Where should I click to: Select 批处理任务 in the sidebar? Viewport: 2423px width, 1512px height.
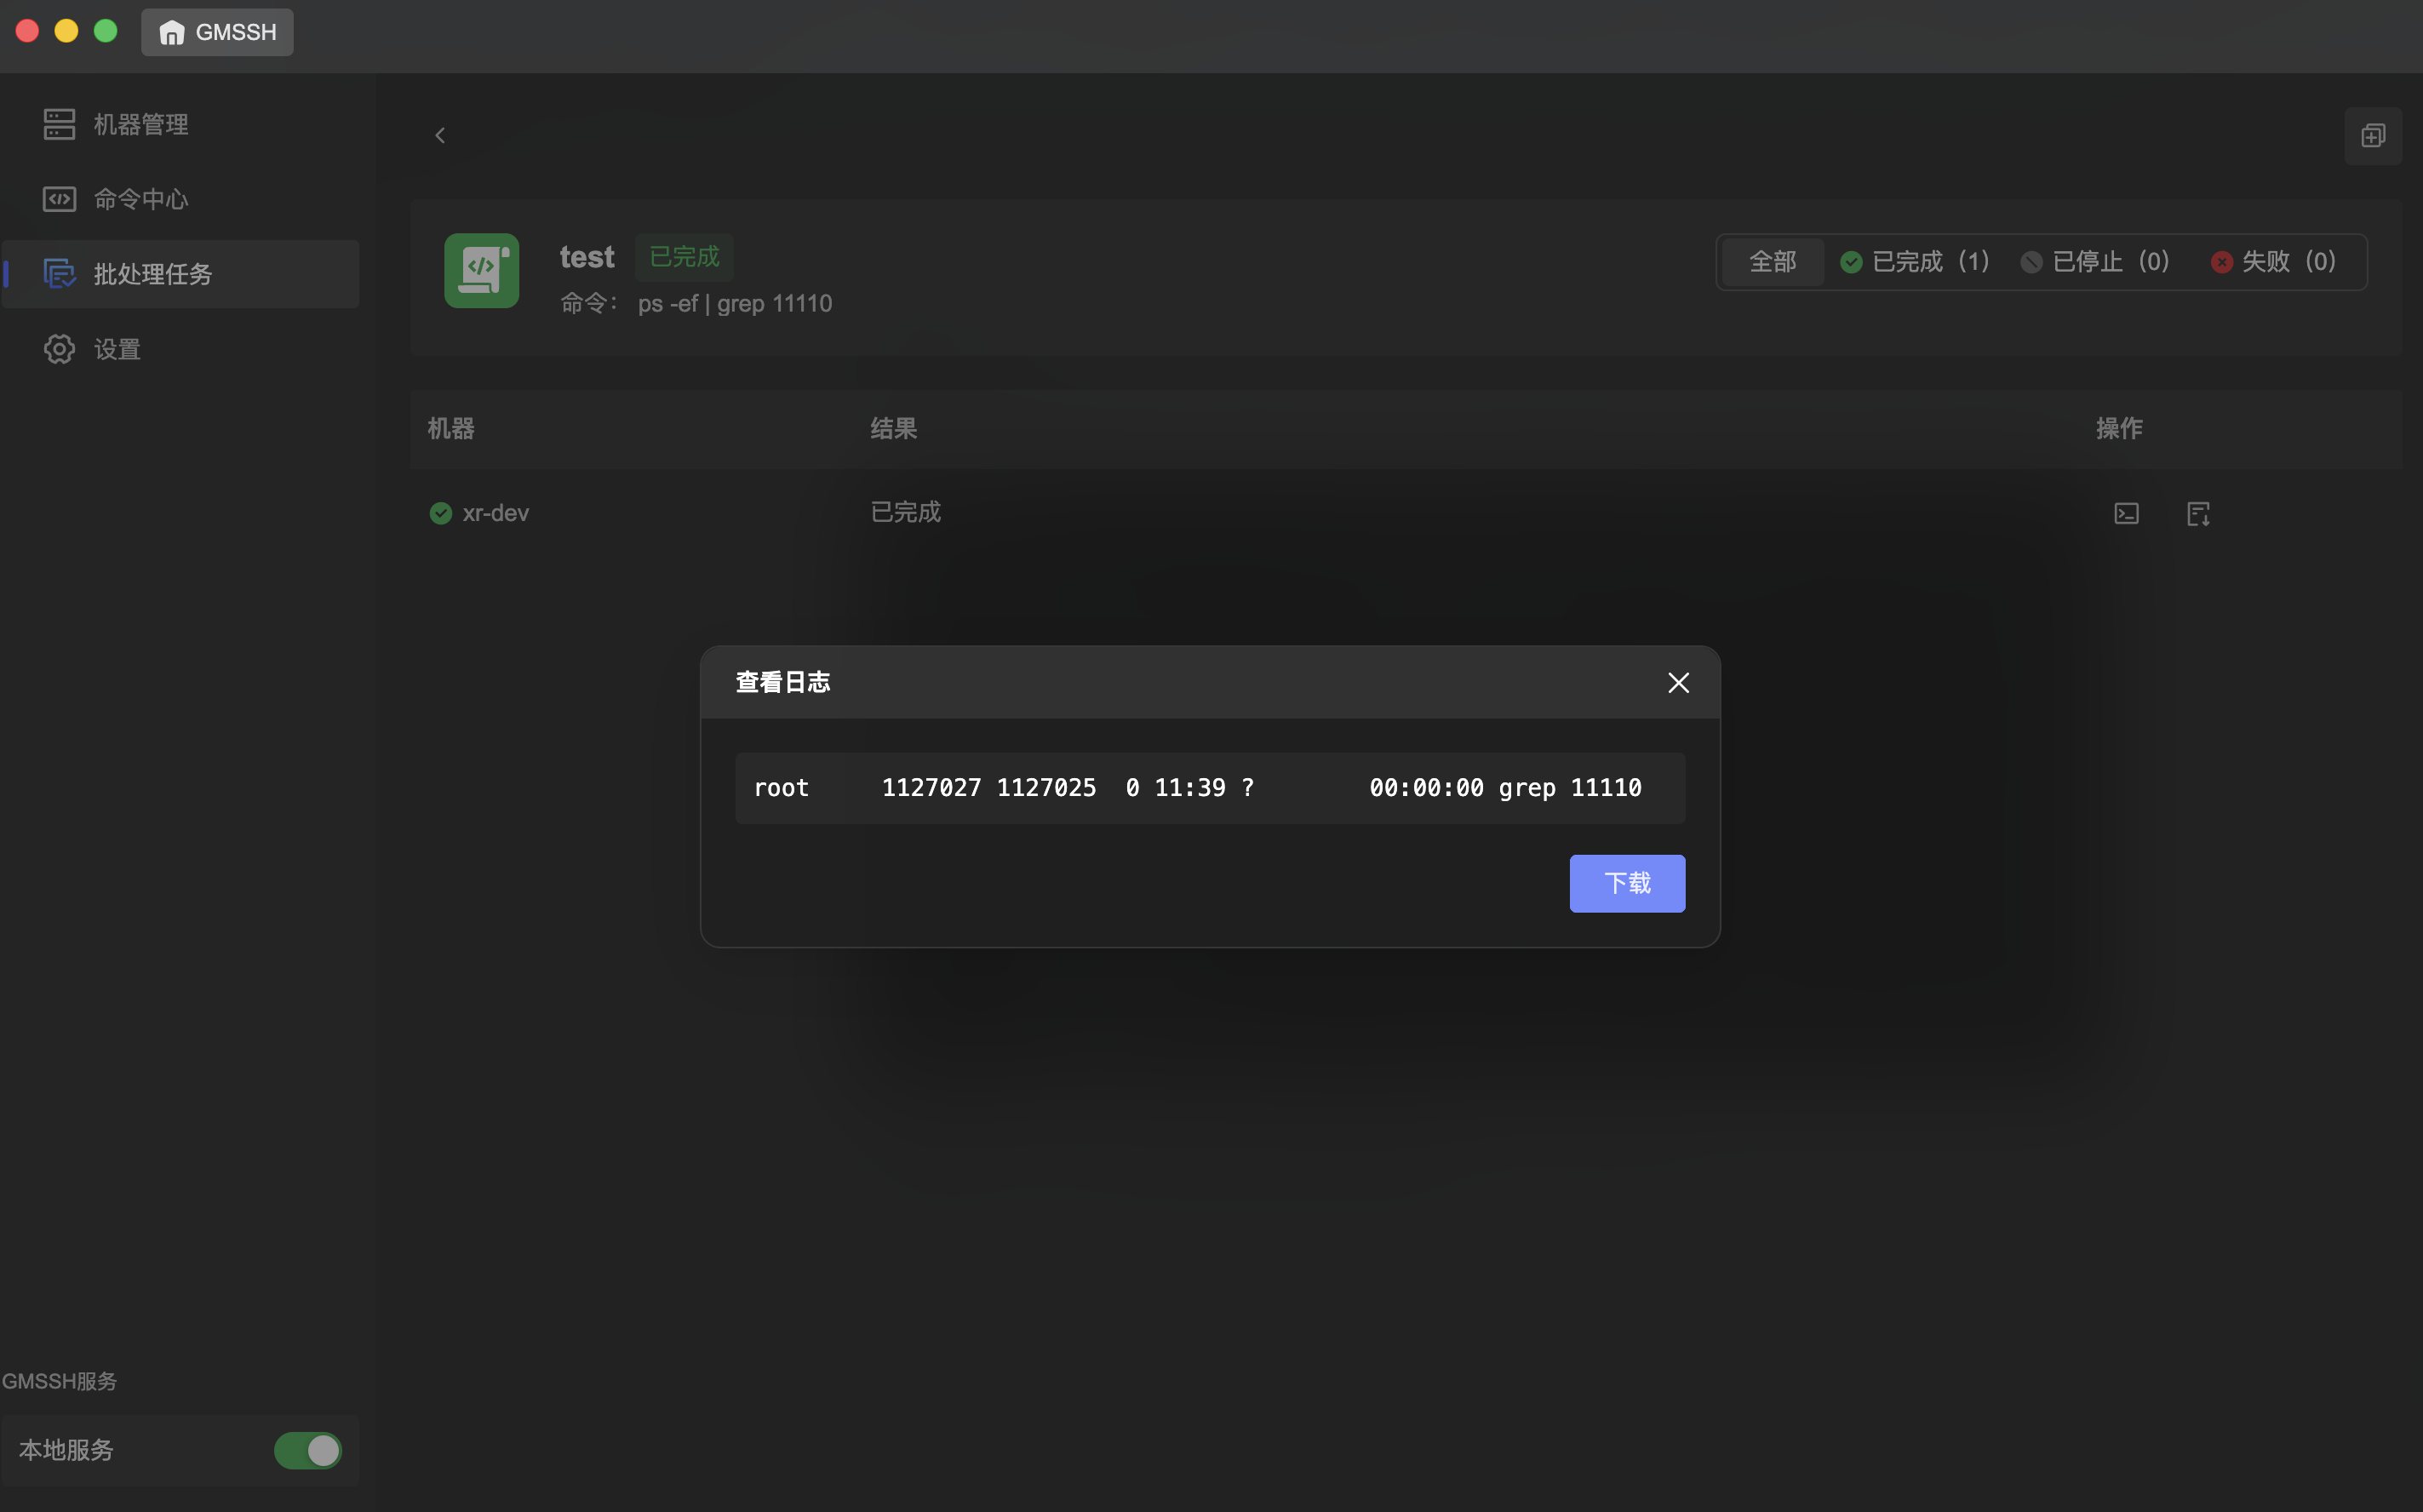pyautogui.click(x=181, y=274)
